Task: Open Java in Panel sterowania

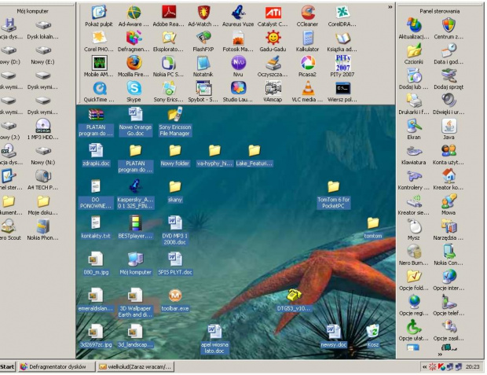Action: (x=449, y=130)
